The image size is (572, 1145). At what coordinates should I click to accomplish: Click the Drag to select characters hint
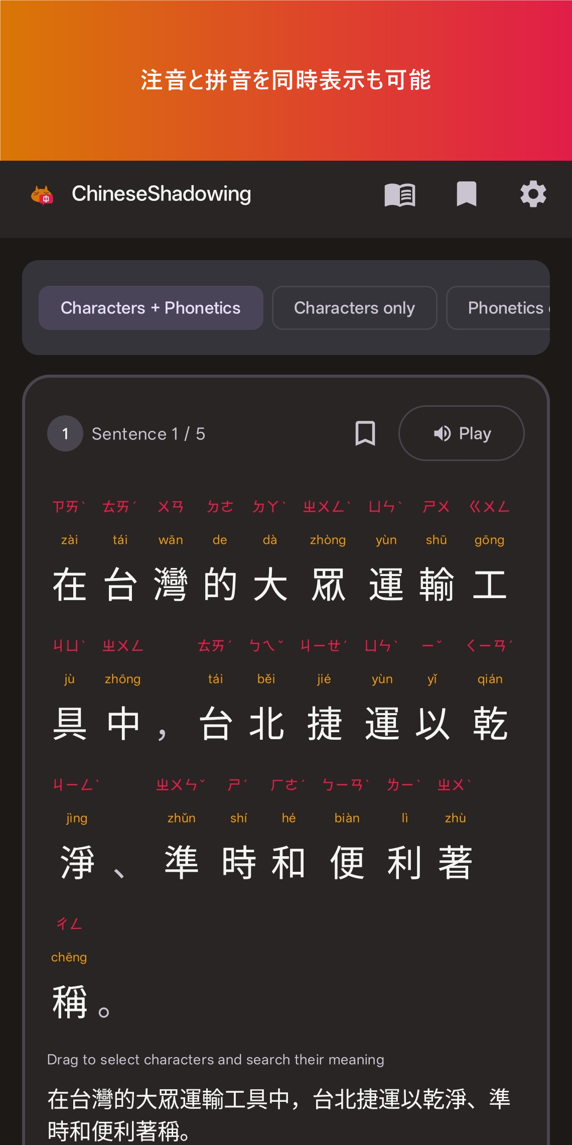point(216,1060)
